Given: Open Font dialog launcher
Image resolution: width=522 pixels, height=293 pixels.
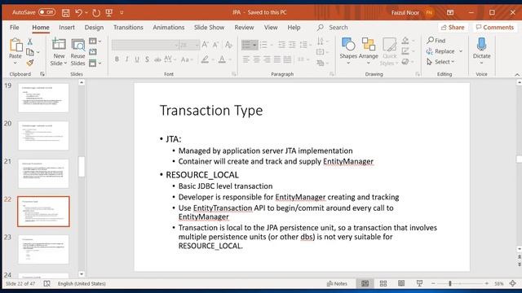Looking at the screenshot, I should point(234,74).
